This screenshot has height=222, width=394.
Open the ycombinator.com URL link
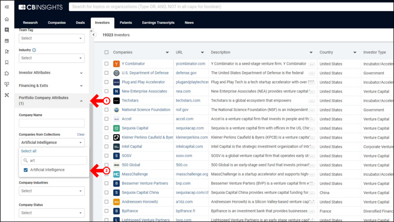pyautogui.click(x=190, y=64)
